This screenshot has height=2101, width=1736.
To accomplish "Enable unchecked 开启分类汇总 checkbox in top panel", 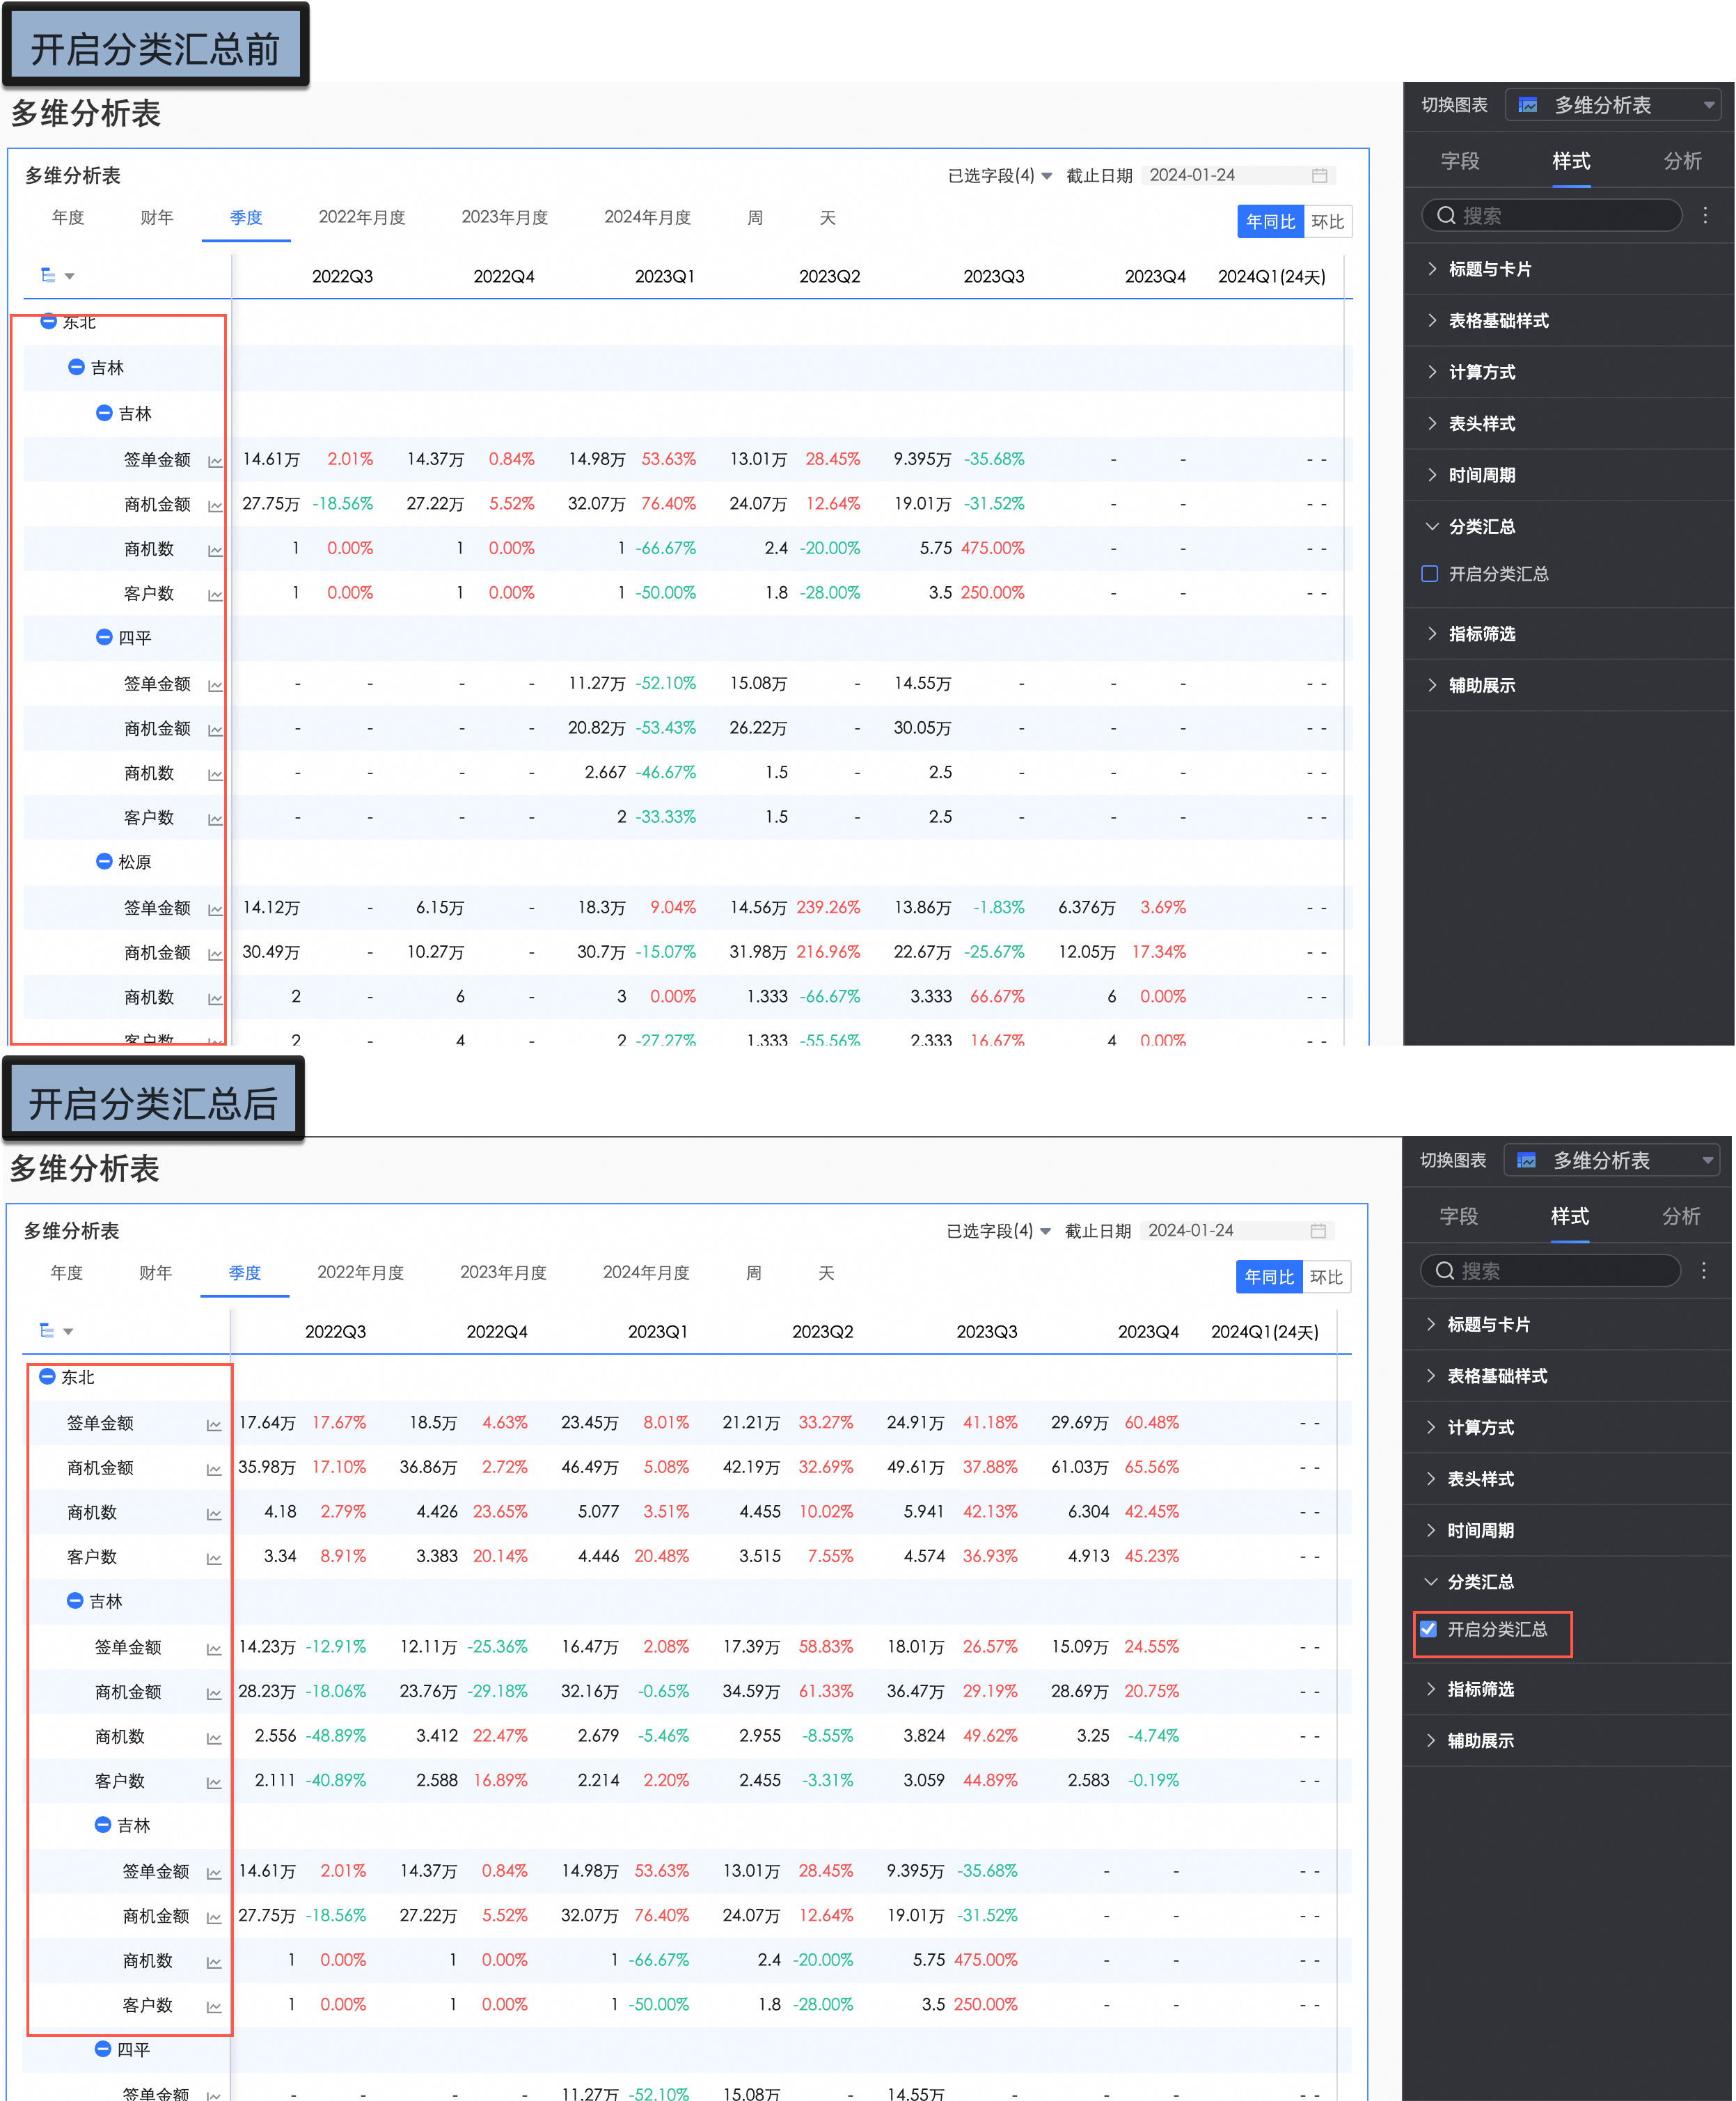I will (1430, 574).
